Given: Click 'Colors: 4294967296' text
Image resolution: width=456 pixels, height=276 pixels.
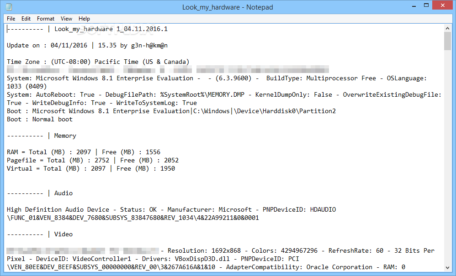Looking at the screenshot, I should tap(284, 251).
